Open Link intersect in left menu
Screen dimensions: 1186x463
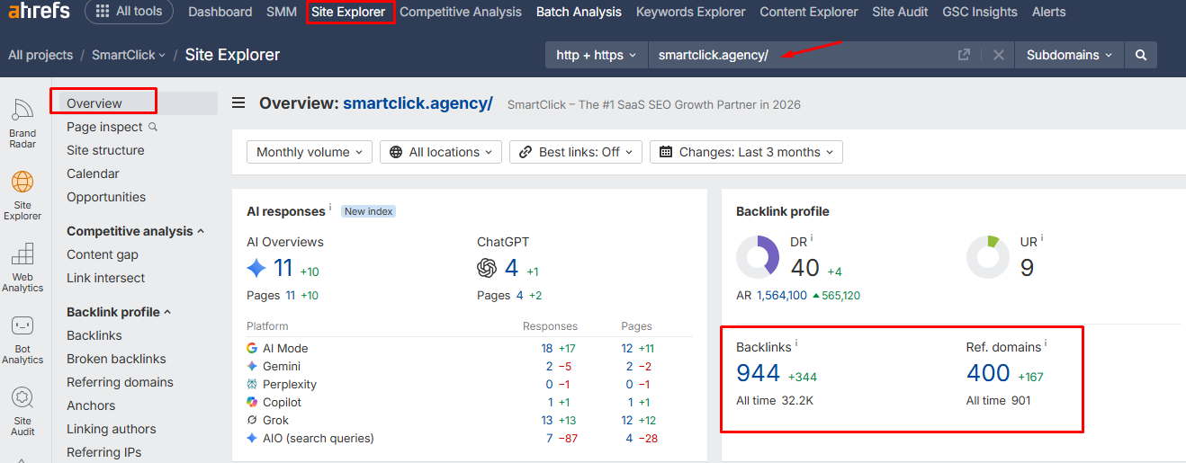click(x=106, y=278)
